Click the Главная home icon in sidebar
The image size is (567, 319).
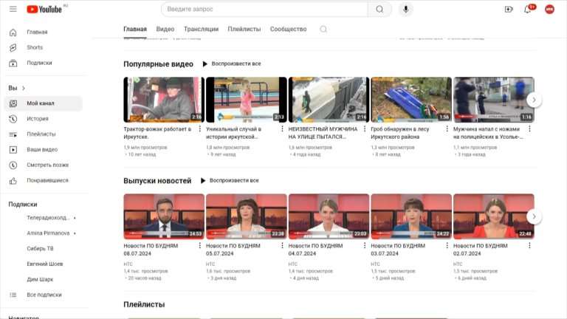click(x=13, y=32)
